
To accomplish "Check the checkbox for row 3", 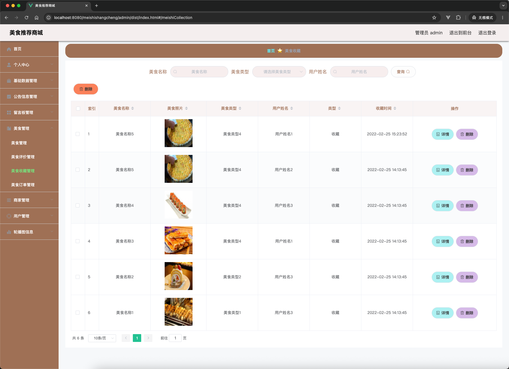I will click(78, 205).
